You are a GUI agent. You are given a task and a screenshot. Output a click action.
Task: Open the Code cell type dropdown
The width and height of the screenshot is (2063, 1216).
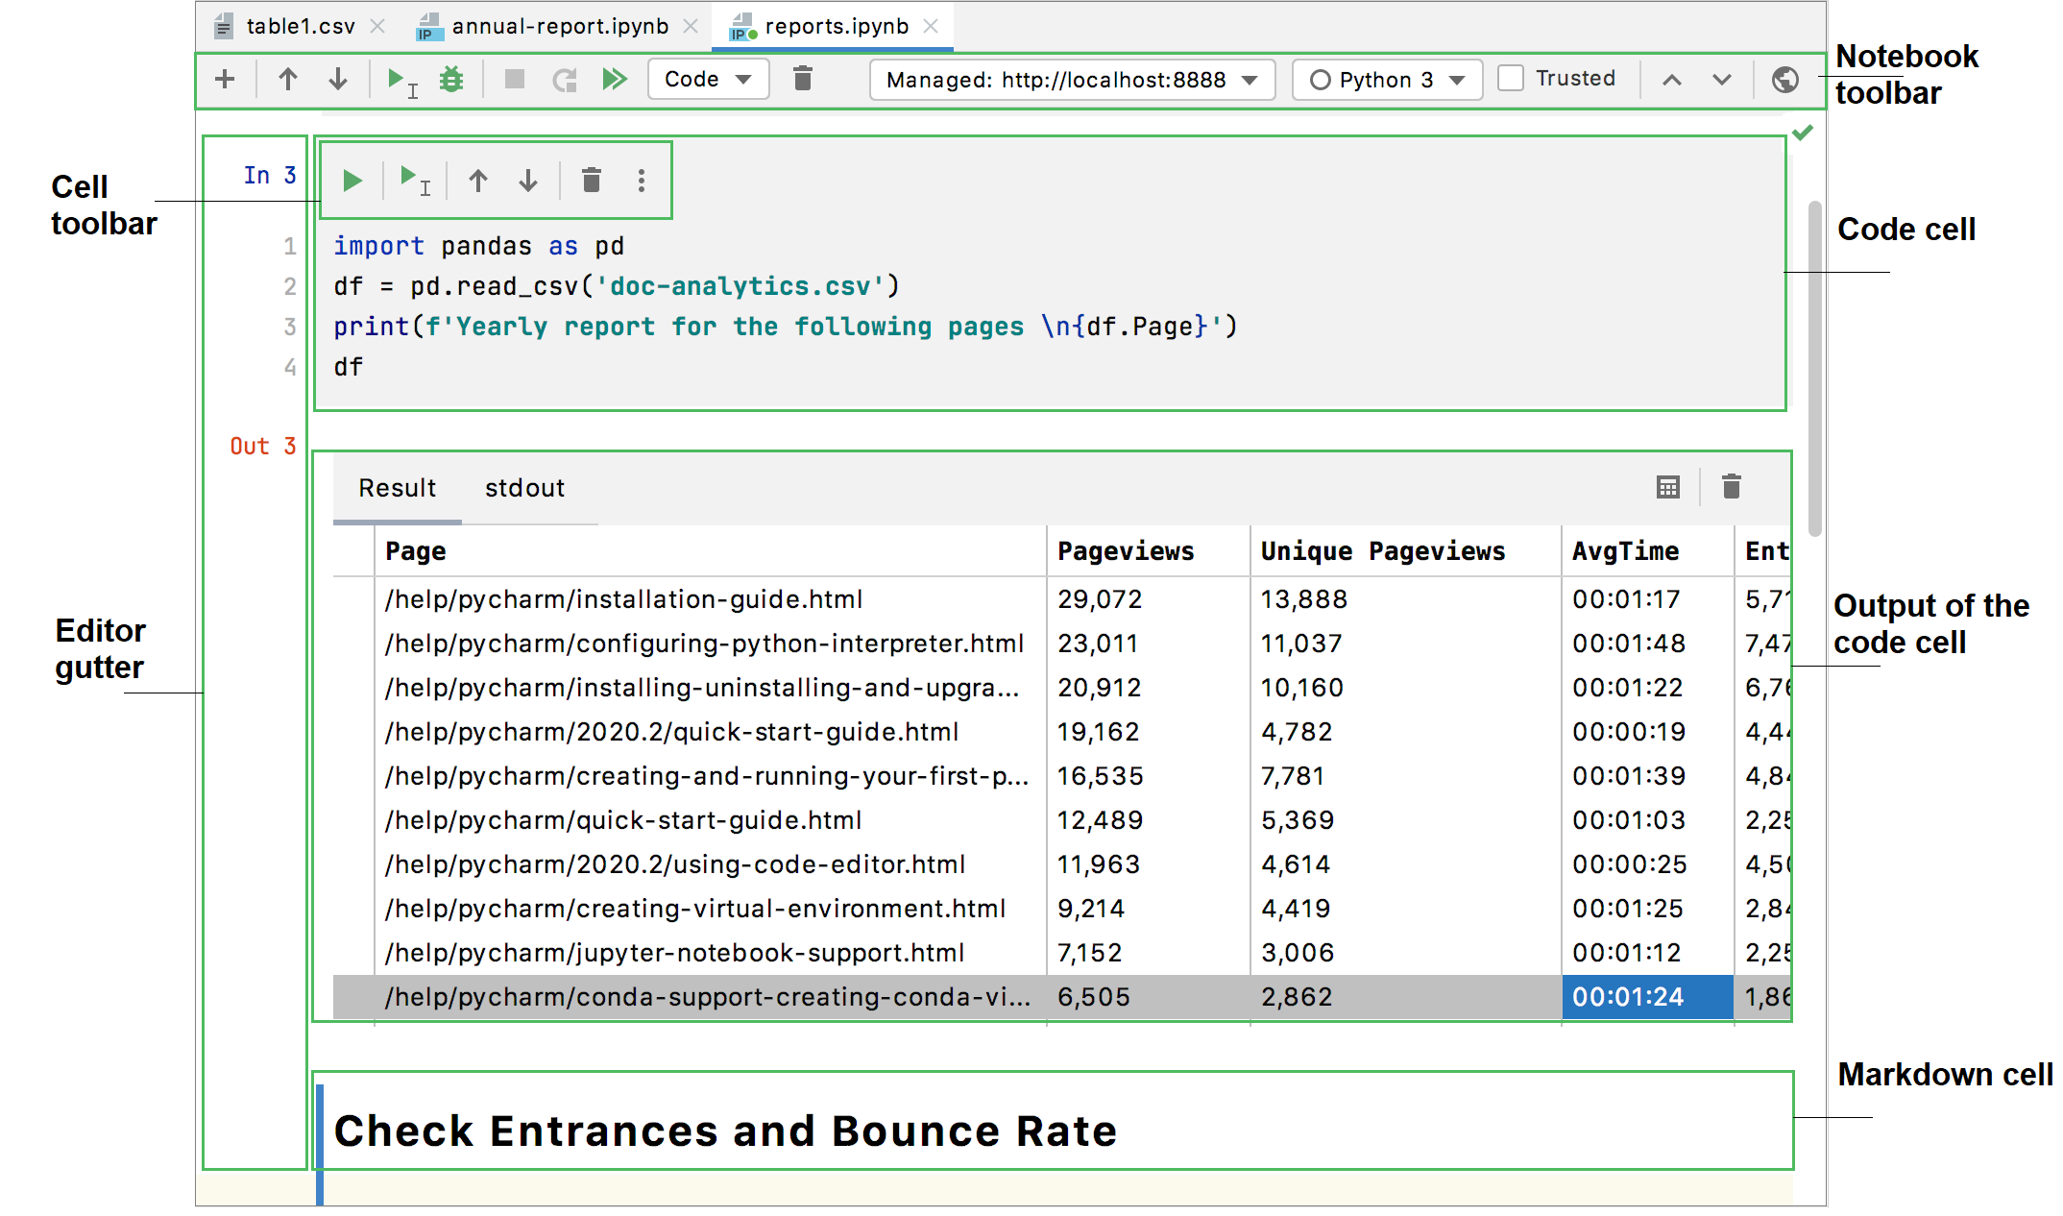(703, 80)
